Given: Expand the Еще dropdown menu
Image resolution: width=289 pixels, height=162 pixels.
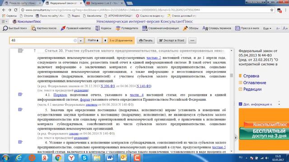Looking at the screenshot, I should point(267,28).
